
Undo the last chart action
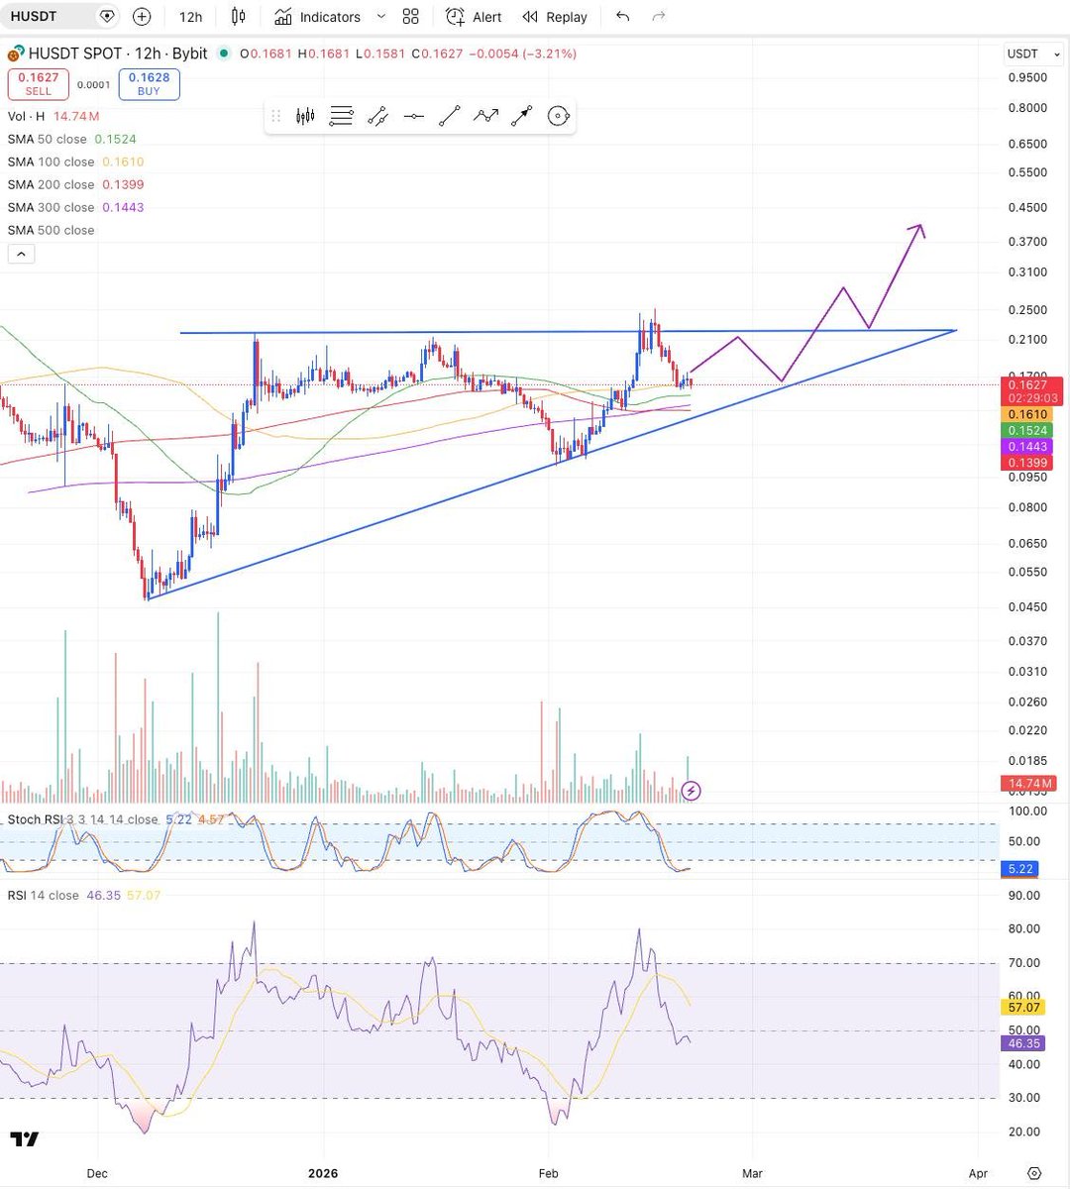click(622, 17)
